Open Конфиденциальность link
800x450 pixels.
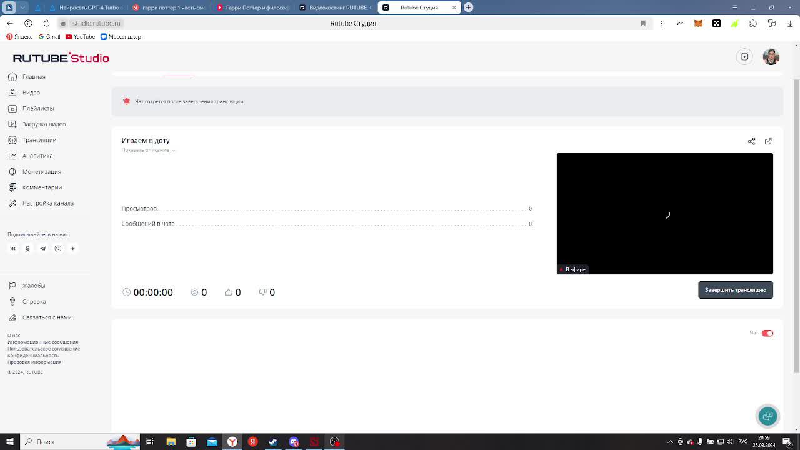coord(33,355)
